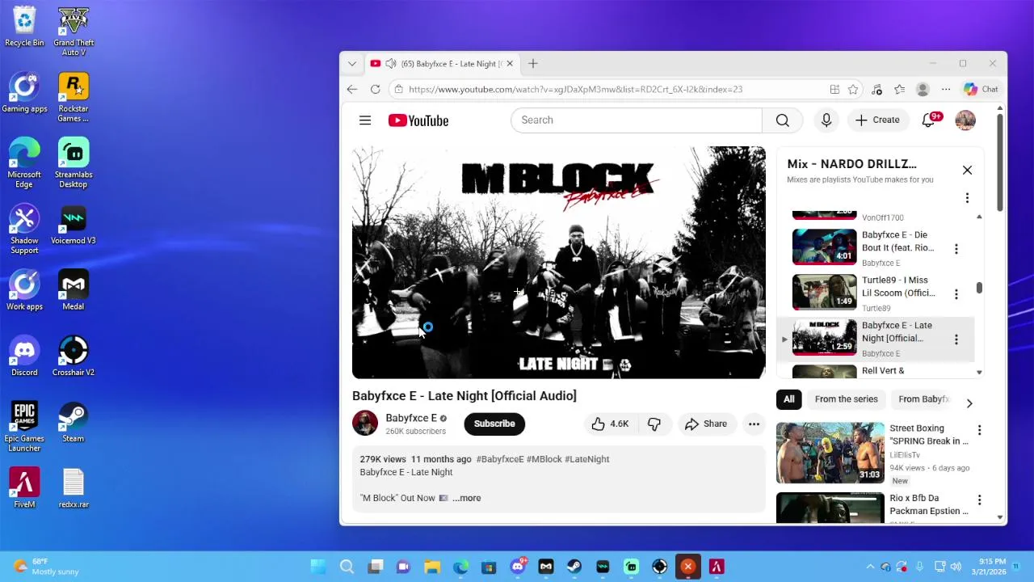Show hidden system tray icons chevron
The height and width of the screenshot is (582, 1034).
tap(870, 567)
